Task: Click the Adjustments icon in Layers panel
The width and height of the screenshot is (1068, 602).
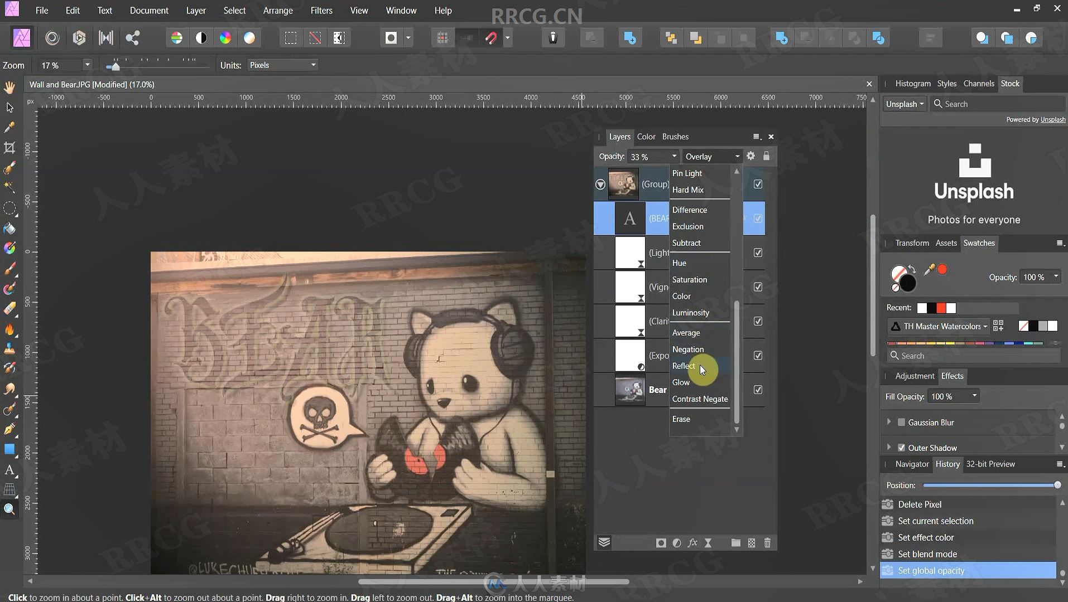Action: coord(677,543)
